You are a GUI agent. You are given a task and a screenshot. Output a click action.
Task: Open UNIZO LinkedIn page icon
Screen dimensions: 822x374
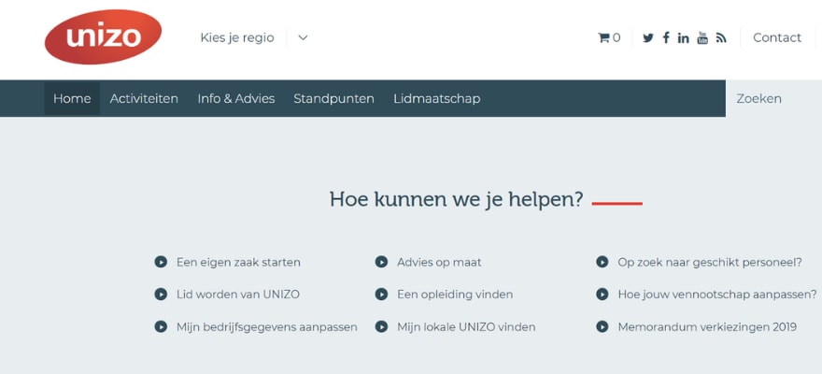[684, 38]
